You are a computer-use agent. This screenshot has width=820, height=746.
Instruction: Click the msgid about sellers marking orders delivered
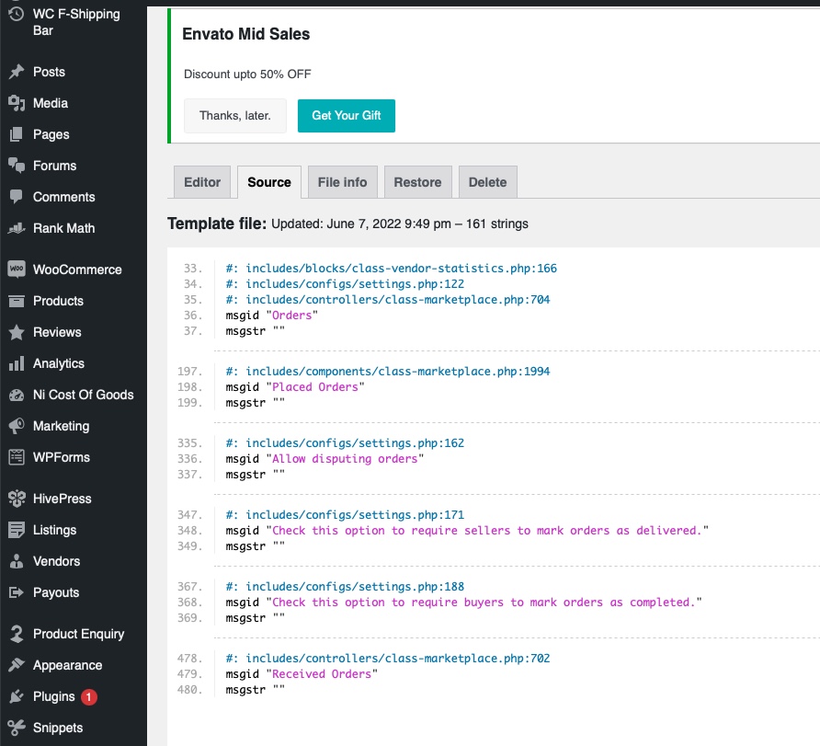pos(467,531)
